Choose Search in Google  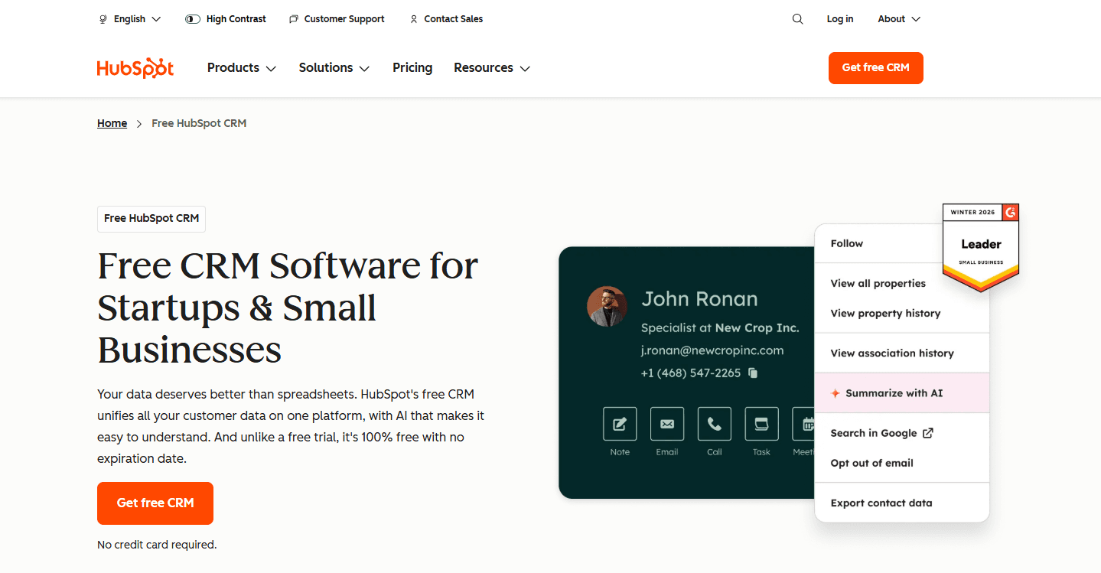coord(882,433)
